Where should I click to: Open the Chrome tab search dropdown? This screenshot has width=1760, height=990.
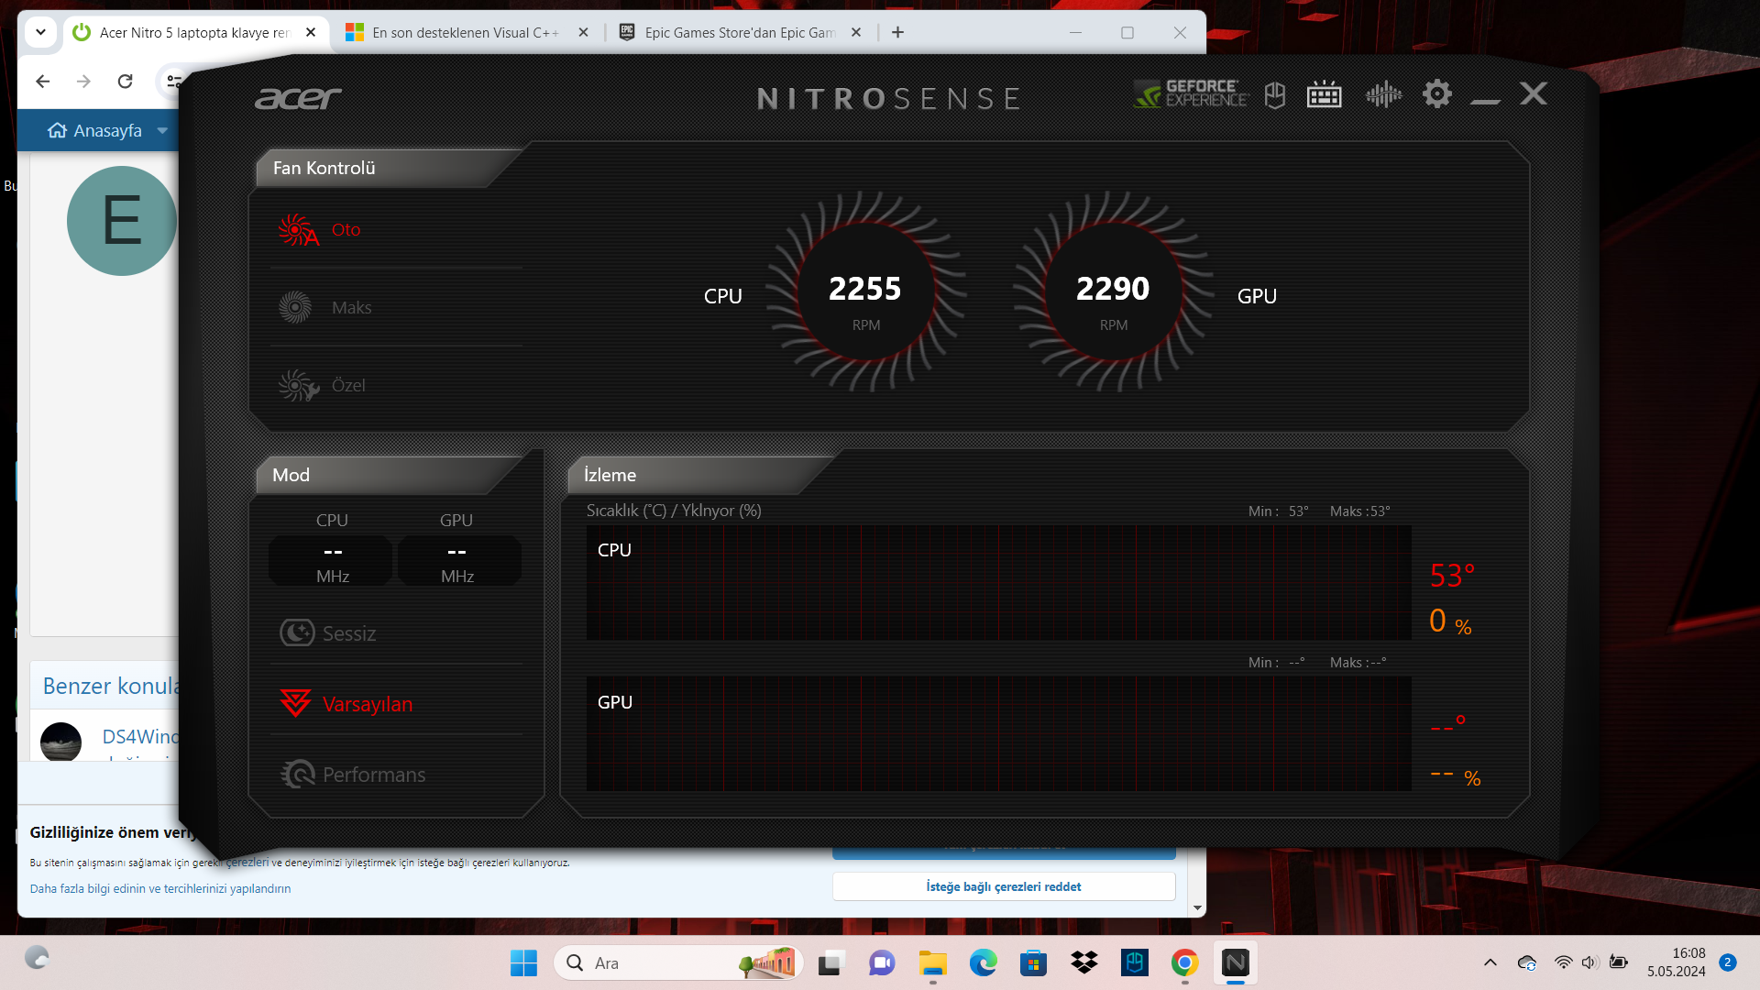coord(40,32)
